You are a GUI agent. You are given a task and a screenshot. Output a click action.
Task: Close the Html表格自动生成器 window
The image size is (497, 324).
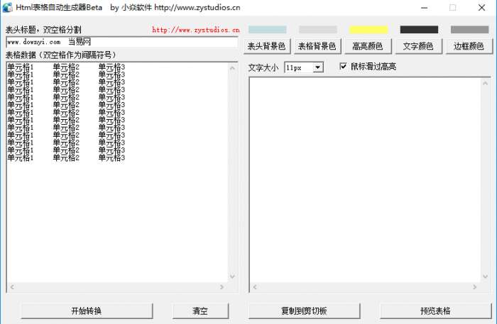coord(481,8)
